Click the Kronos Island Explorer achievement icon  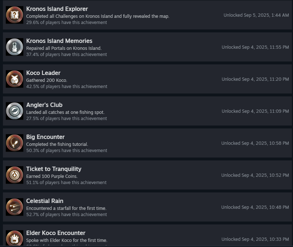15,15
